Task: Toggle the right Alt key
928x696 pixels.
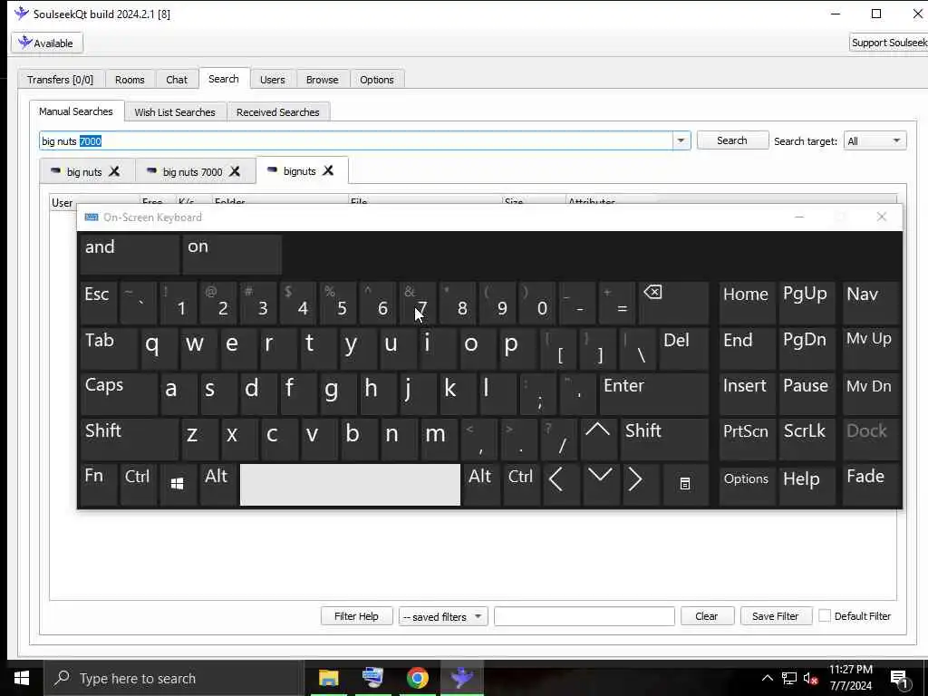Action: (x=480, y=484)
